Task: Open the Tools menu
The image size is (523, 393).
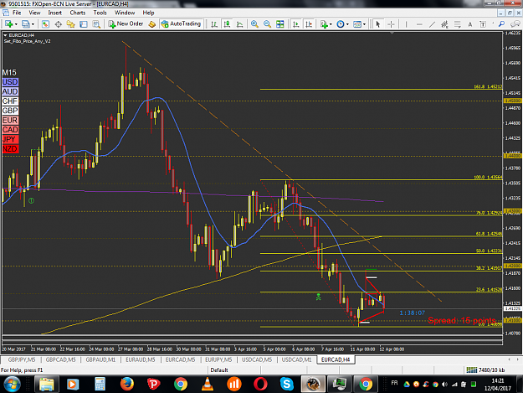Action: 100,13
